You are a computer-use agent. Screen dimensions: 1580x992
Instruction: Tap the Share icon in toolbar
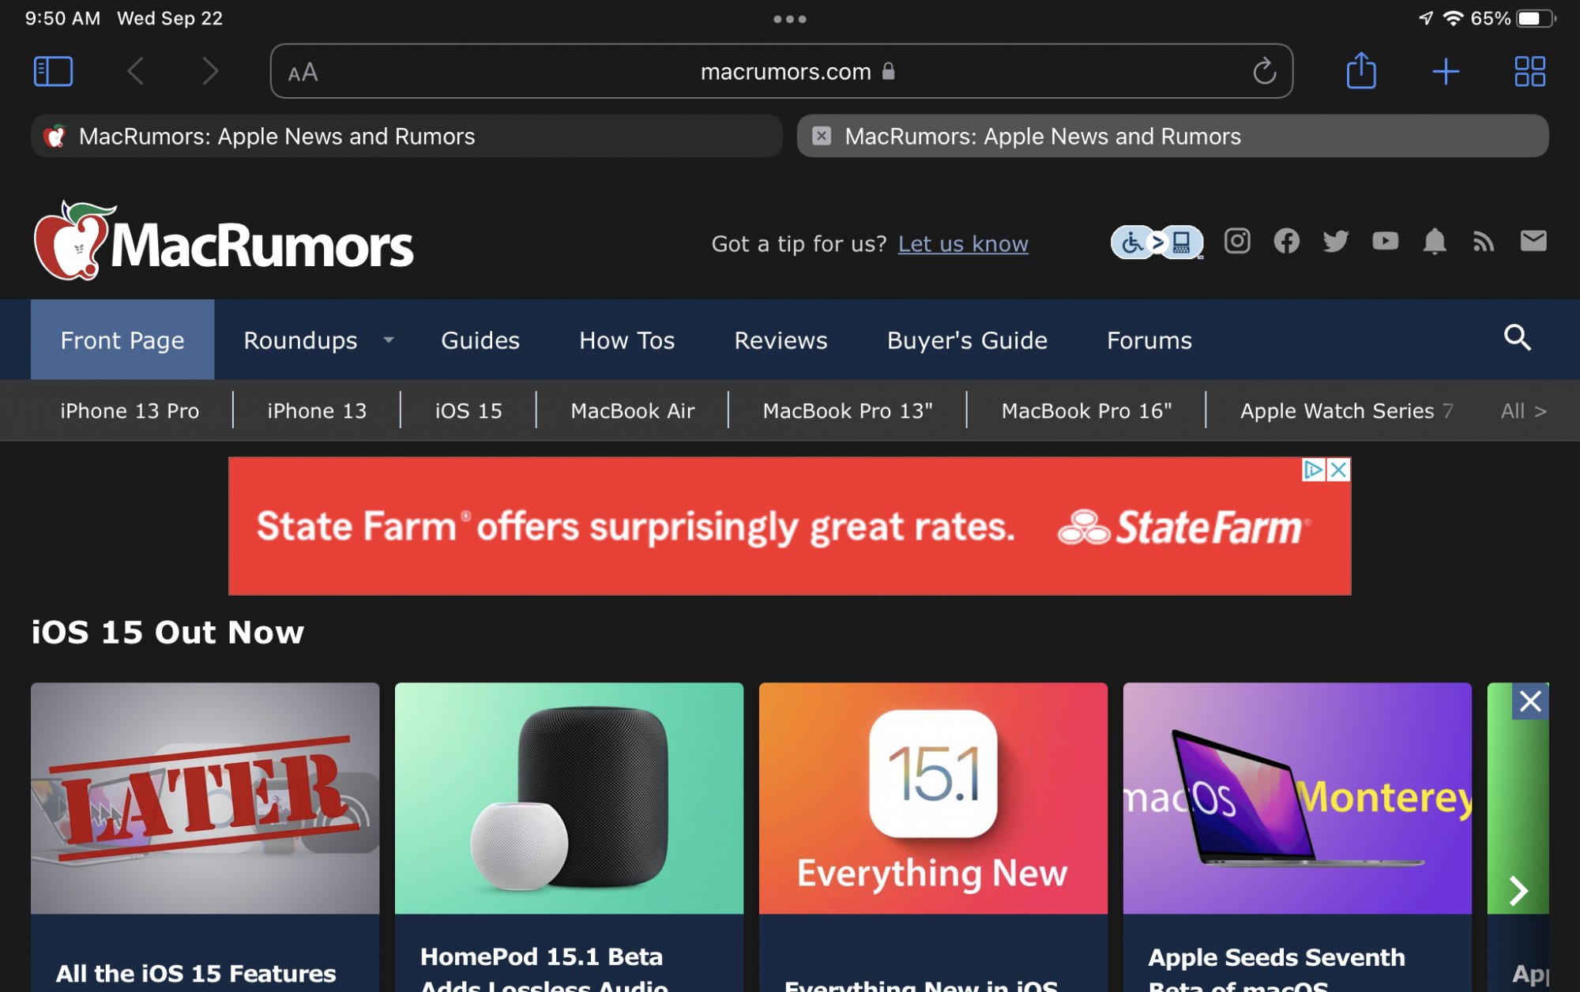[1360, 70]
